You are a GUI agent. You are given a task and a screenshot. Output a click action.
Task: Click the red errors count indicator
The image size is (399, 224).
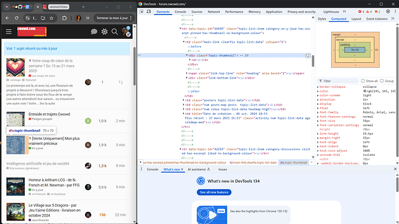coord(361,12)
